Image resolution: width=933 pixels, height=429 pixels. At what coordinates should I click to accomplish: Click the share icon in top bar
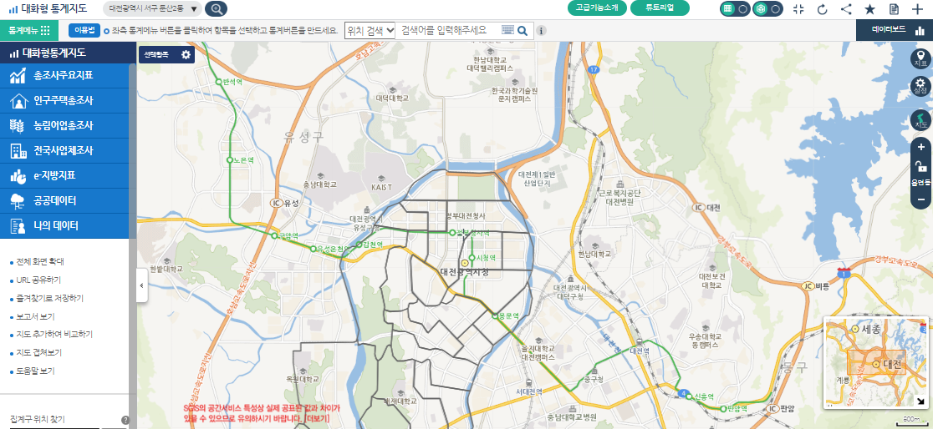click(846, 9)
